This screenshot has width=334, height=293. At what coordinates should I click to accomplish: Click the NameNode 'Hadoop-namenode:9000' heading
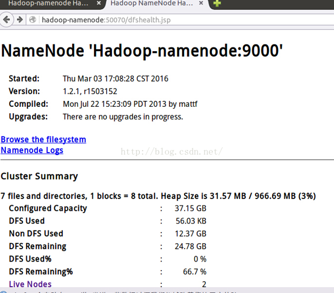coord(142,50)
